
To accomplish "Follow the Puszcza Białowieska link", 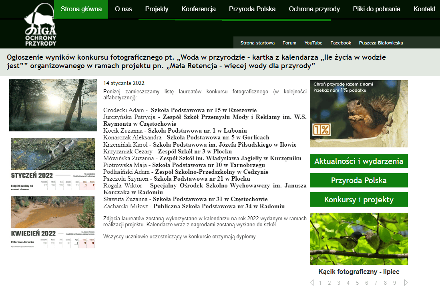I will pyautogui.click(x=381, y=43).
